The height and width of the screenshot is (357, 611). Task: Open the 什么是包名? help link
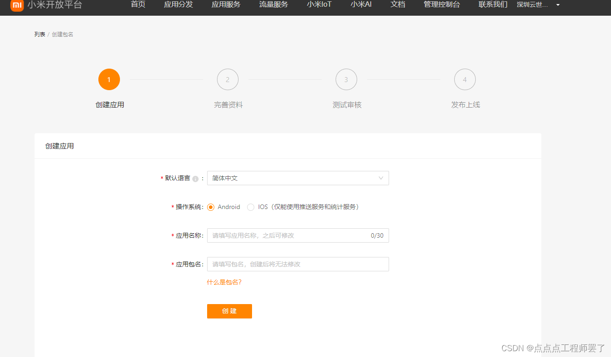224,282
